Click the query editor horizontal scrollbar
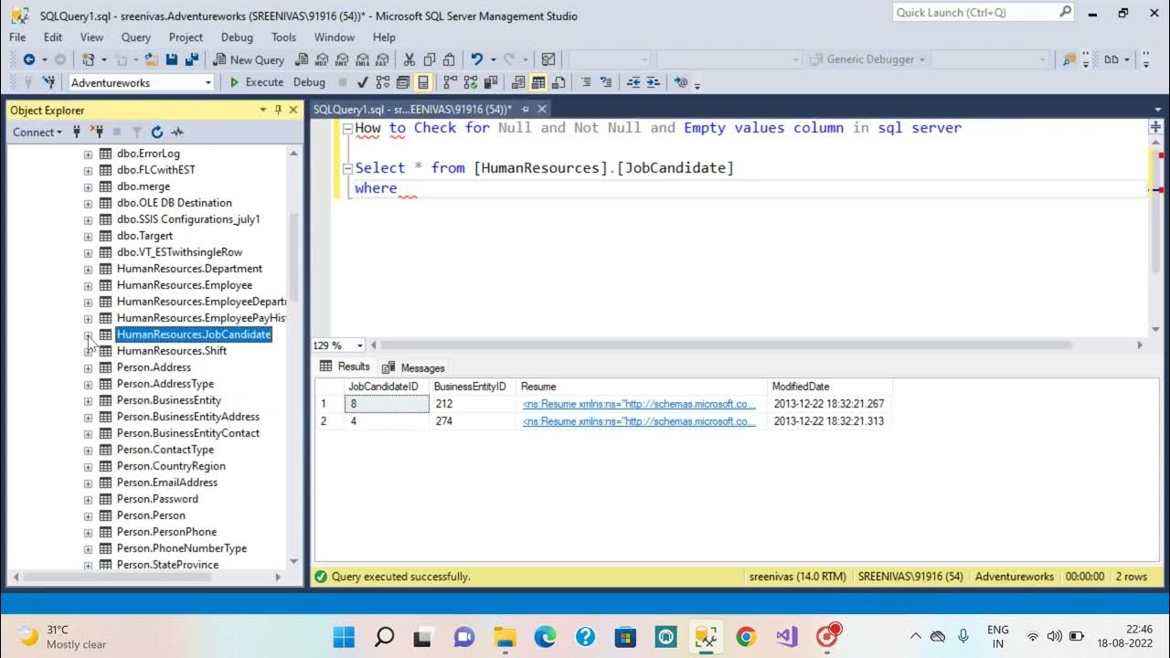The width and height of the screenshot is (1170, 658). 727,345
